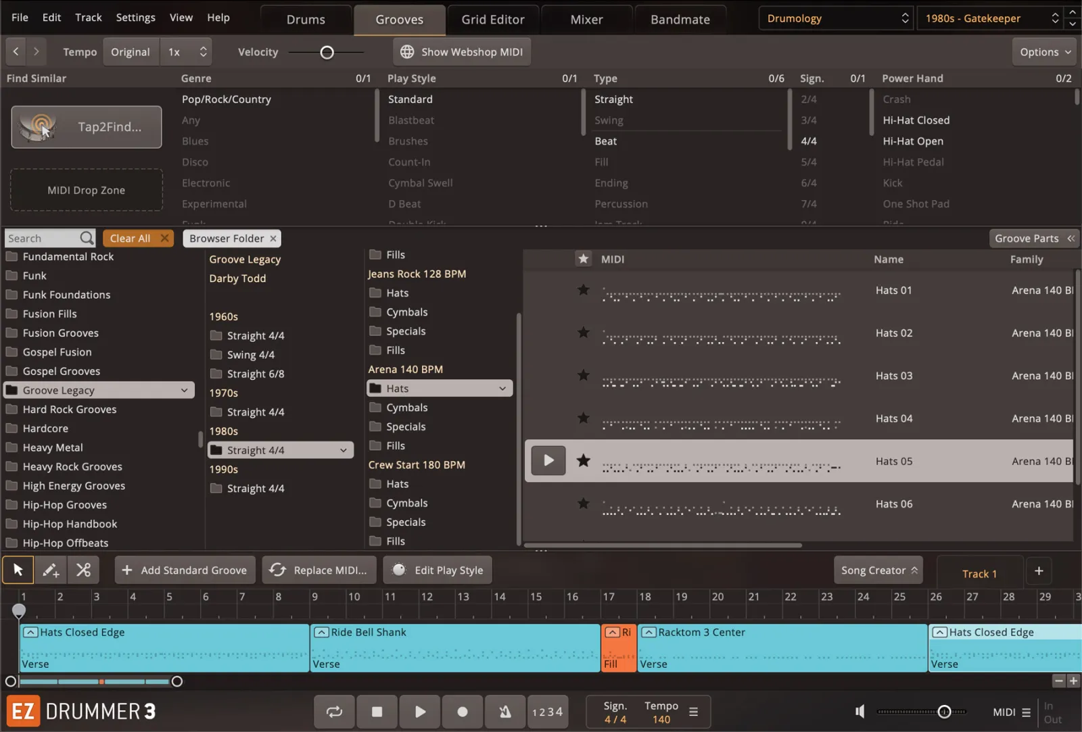The height and width of the screenshot is (732, 1082).
Task: Click the Original tempo button
Action: (131, 52)
